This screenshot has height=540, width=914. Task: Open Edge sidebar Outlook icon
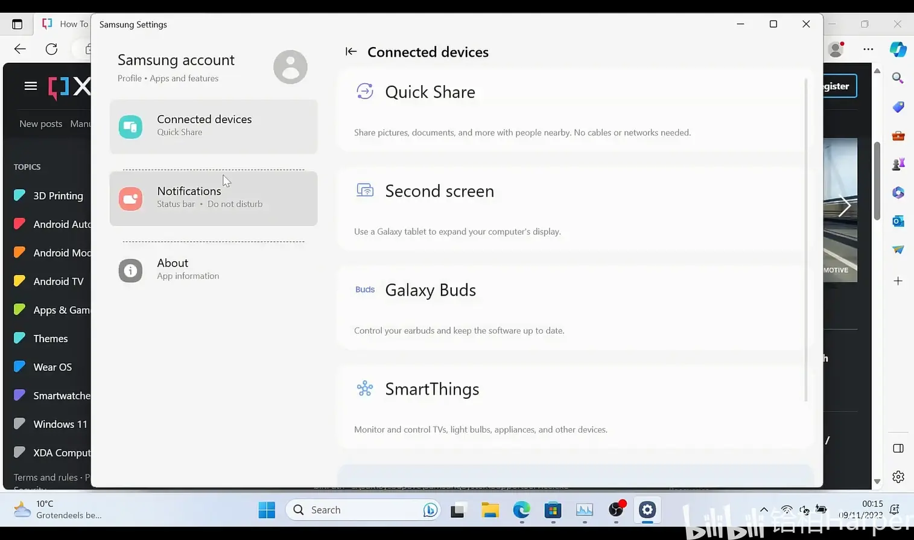click(898, 221)
